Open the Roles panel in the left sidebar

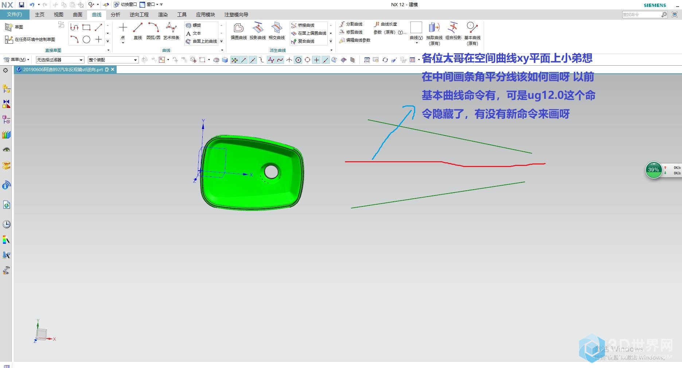click(x=6, y=270)
